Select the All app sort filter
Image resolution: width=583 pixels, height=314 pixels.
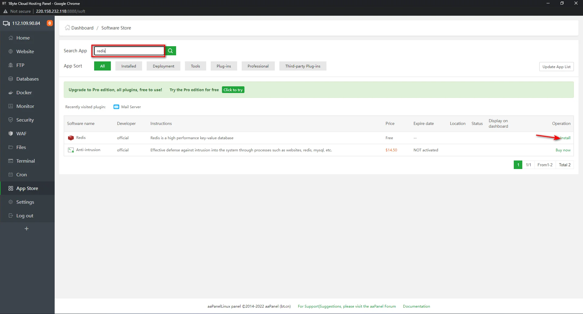102,66
